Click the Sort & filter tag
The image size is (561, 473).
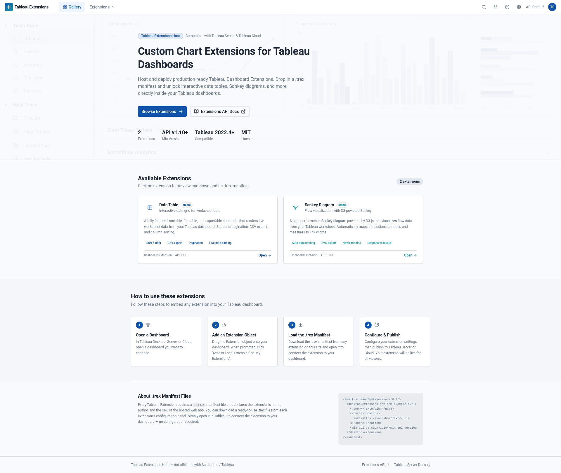click(154, 243)
